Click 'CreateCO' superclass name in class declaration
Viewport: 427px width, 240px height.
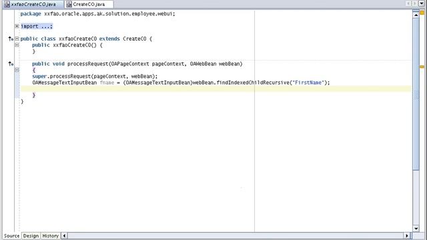coord(135,39)
